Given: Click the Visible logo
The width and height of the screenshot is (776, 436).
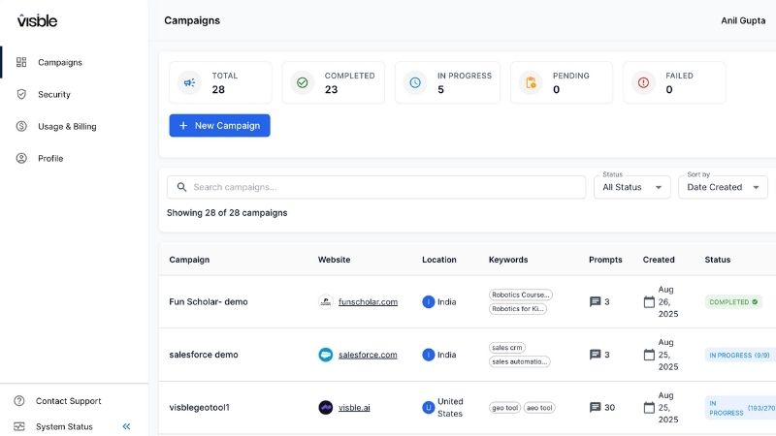Looking at the screenshot, I should tap(37, 20).
